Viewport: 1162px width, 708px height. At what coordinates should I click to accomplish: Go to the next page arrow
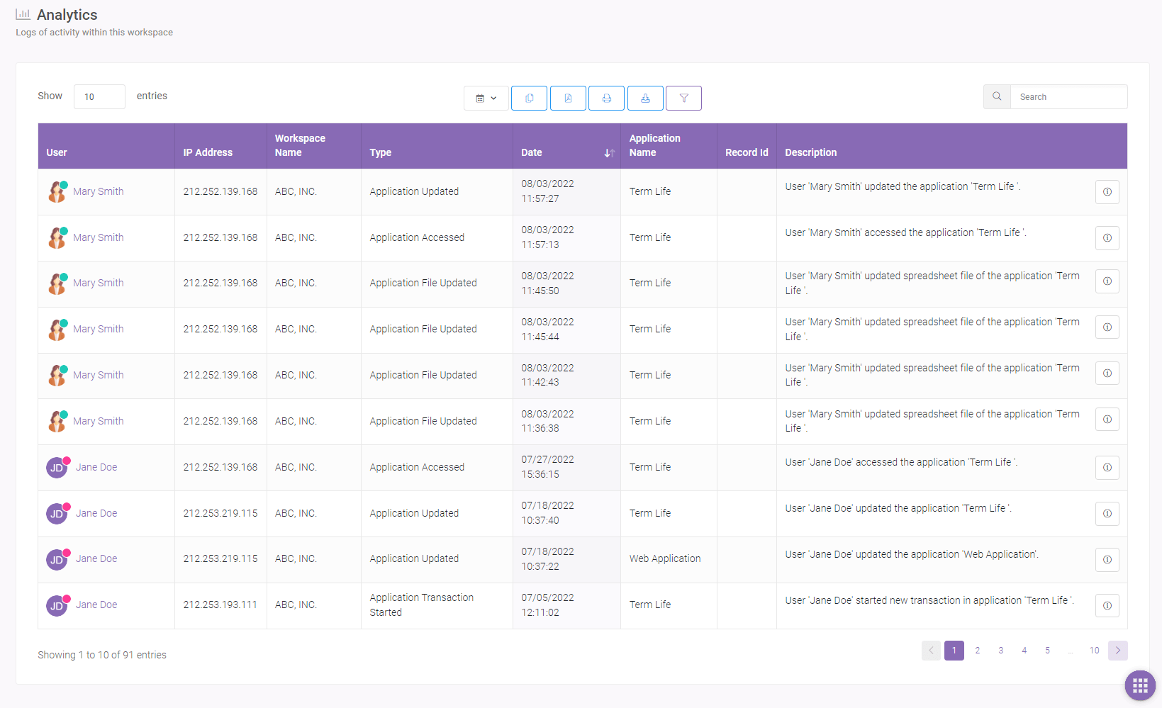[x=1118, y=651]
